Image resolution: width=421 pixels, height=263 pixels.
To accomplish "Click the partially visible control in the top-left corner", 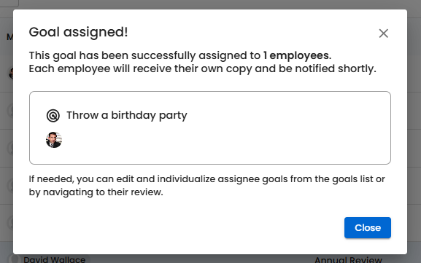I will [9, 3].
